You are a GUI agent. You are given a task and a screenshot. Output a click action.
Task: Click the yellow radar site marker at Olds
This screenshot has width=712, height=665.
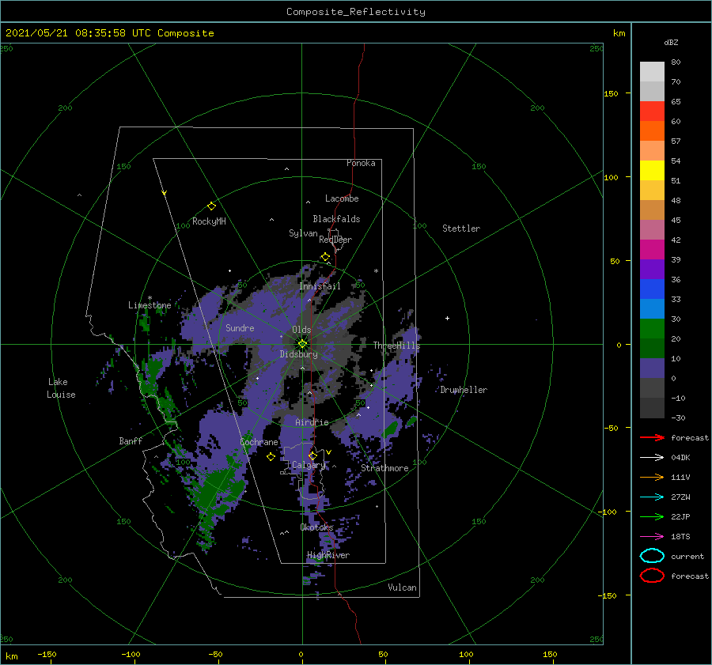[x=302, y=344]
